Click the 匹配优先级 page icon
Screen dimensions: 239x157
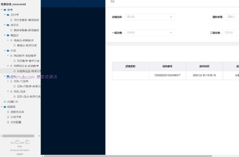pos(8,112)
